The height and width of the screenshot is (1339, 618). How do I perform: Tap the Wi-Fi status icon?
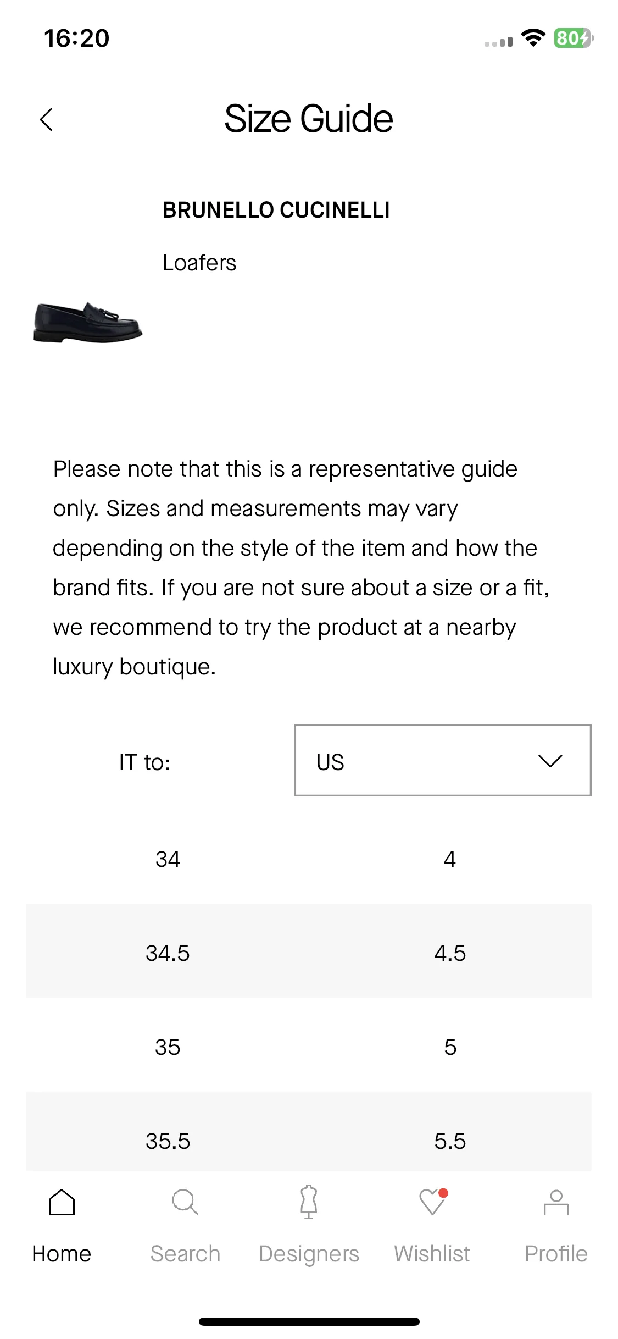coord(533,38)
